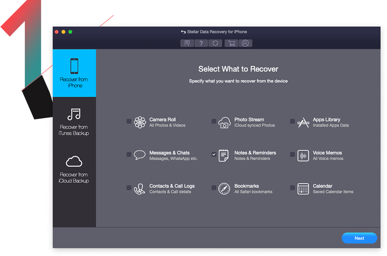This screenshot has width=387, height=256.
Task: Click the account profile toolbar icon
Action: tap(245, 43)
